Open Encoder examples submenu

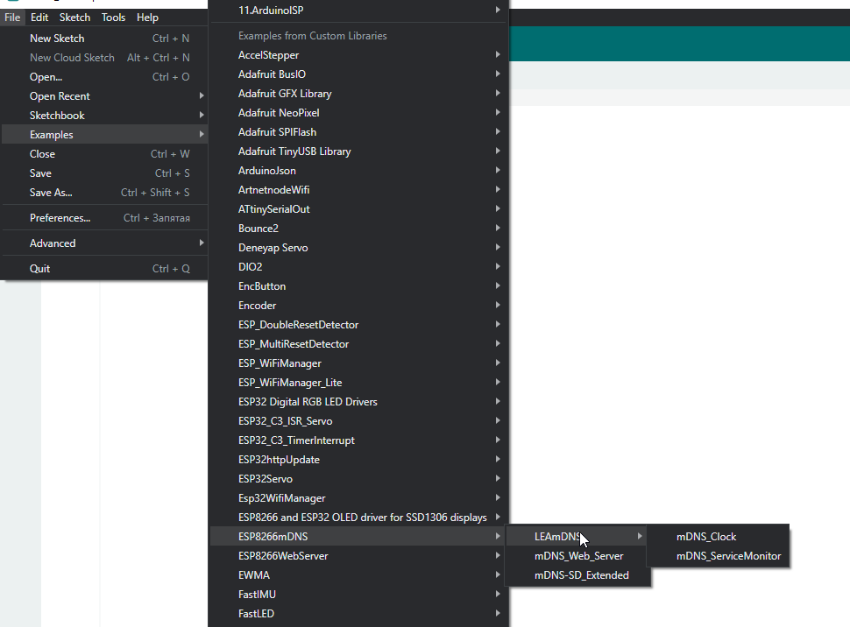point(358,306)
